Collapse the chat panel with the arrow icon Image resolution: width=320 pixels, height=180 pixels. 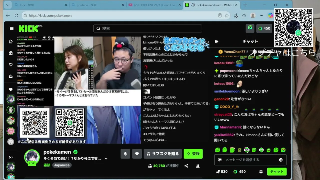pyautogui.click(x=216, y=41)
